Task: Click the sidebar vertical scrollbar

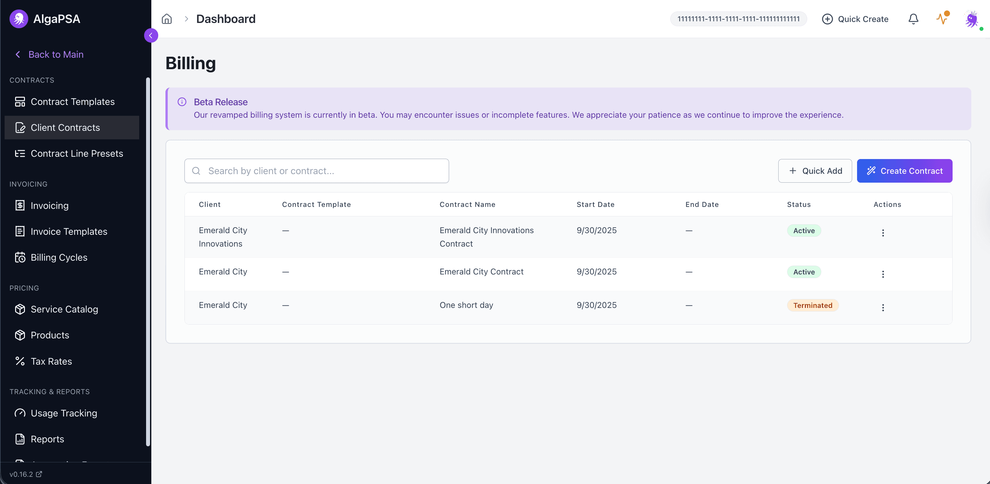Action: click(x=148, y=261)
